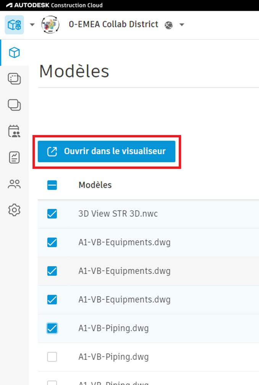Image resolution: width=259 pixels, height=385 pixels.
Task: Uncheck the first A1-VB-Equipments.dwg checkbox
Action: click(52, 242)
